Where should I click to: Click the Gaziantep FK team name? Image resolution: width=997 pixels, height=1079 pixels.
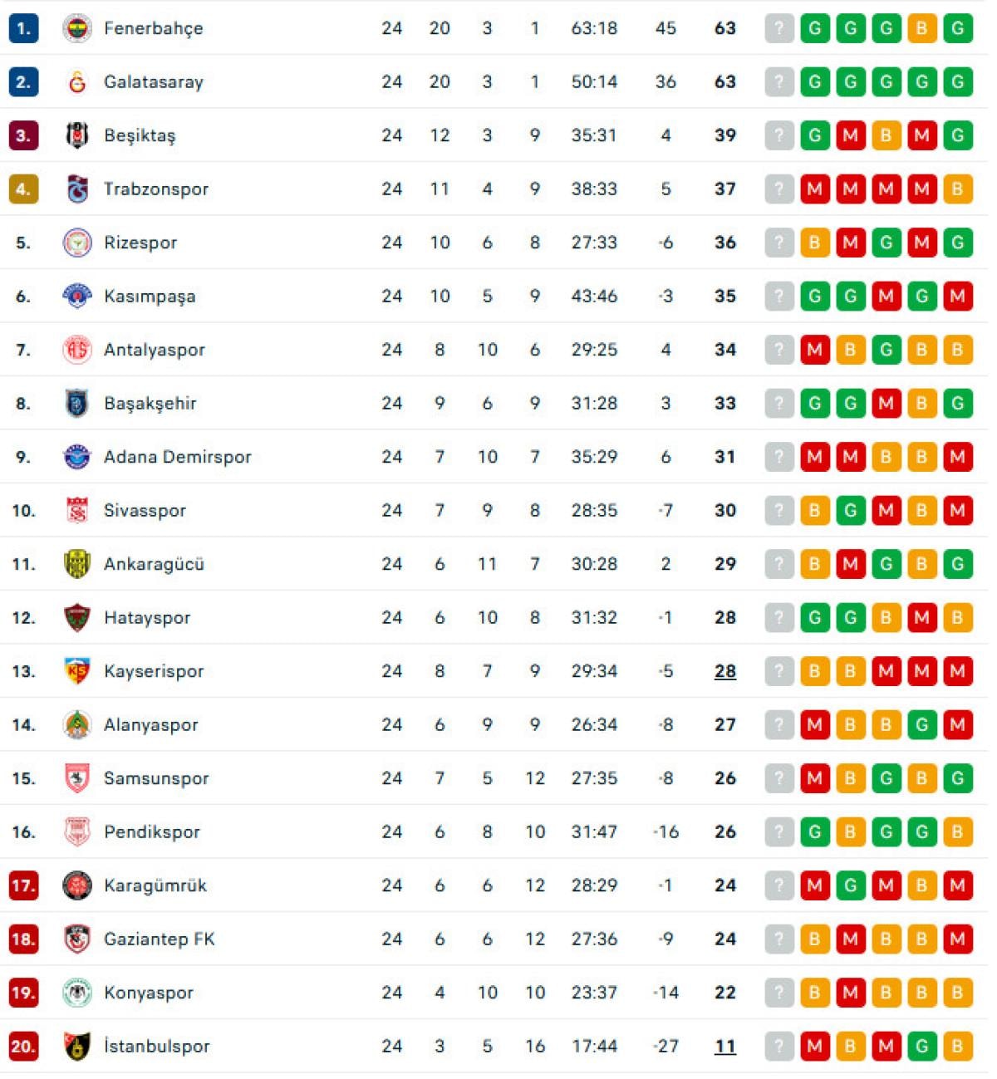tap(159, 939)
